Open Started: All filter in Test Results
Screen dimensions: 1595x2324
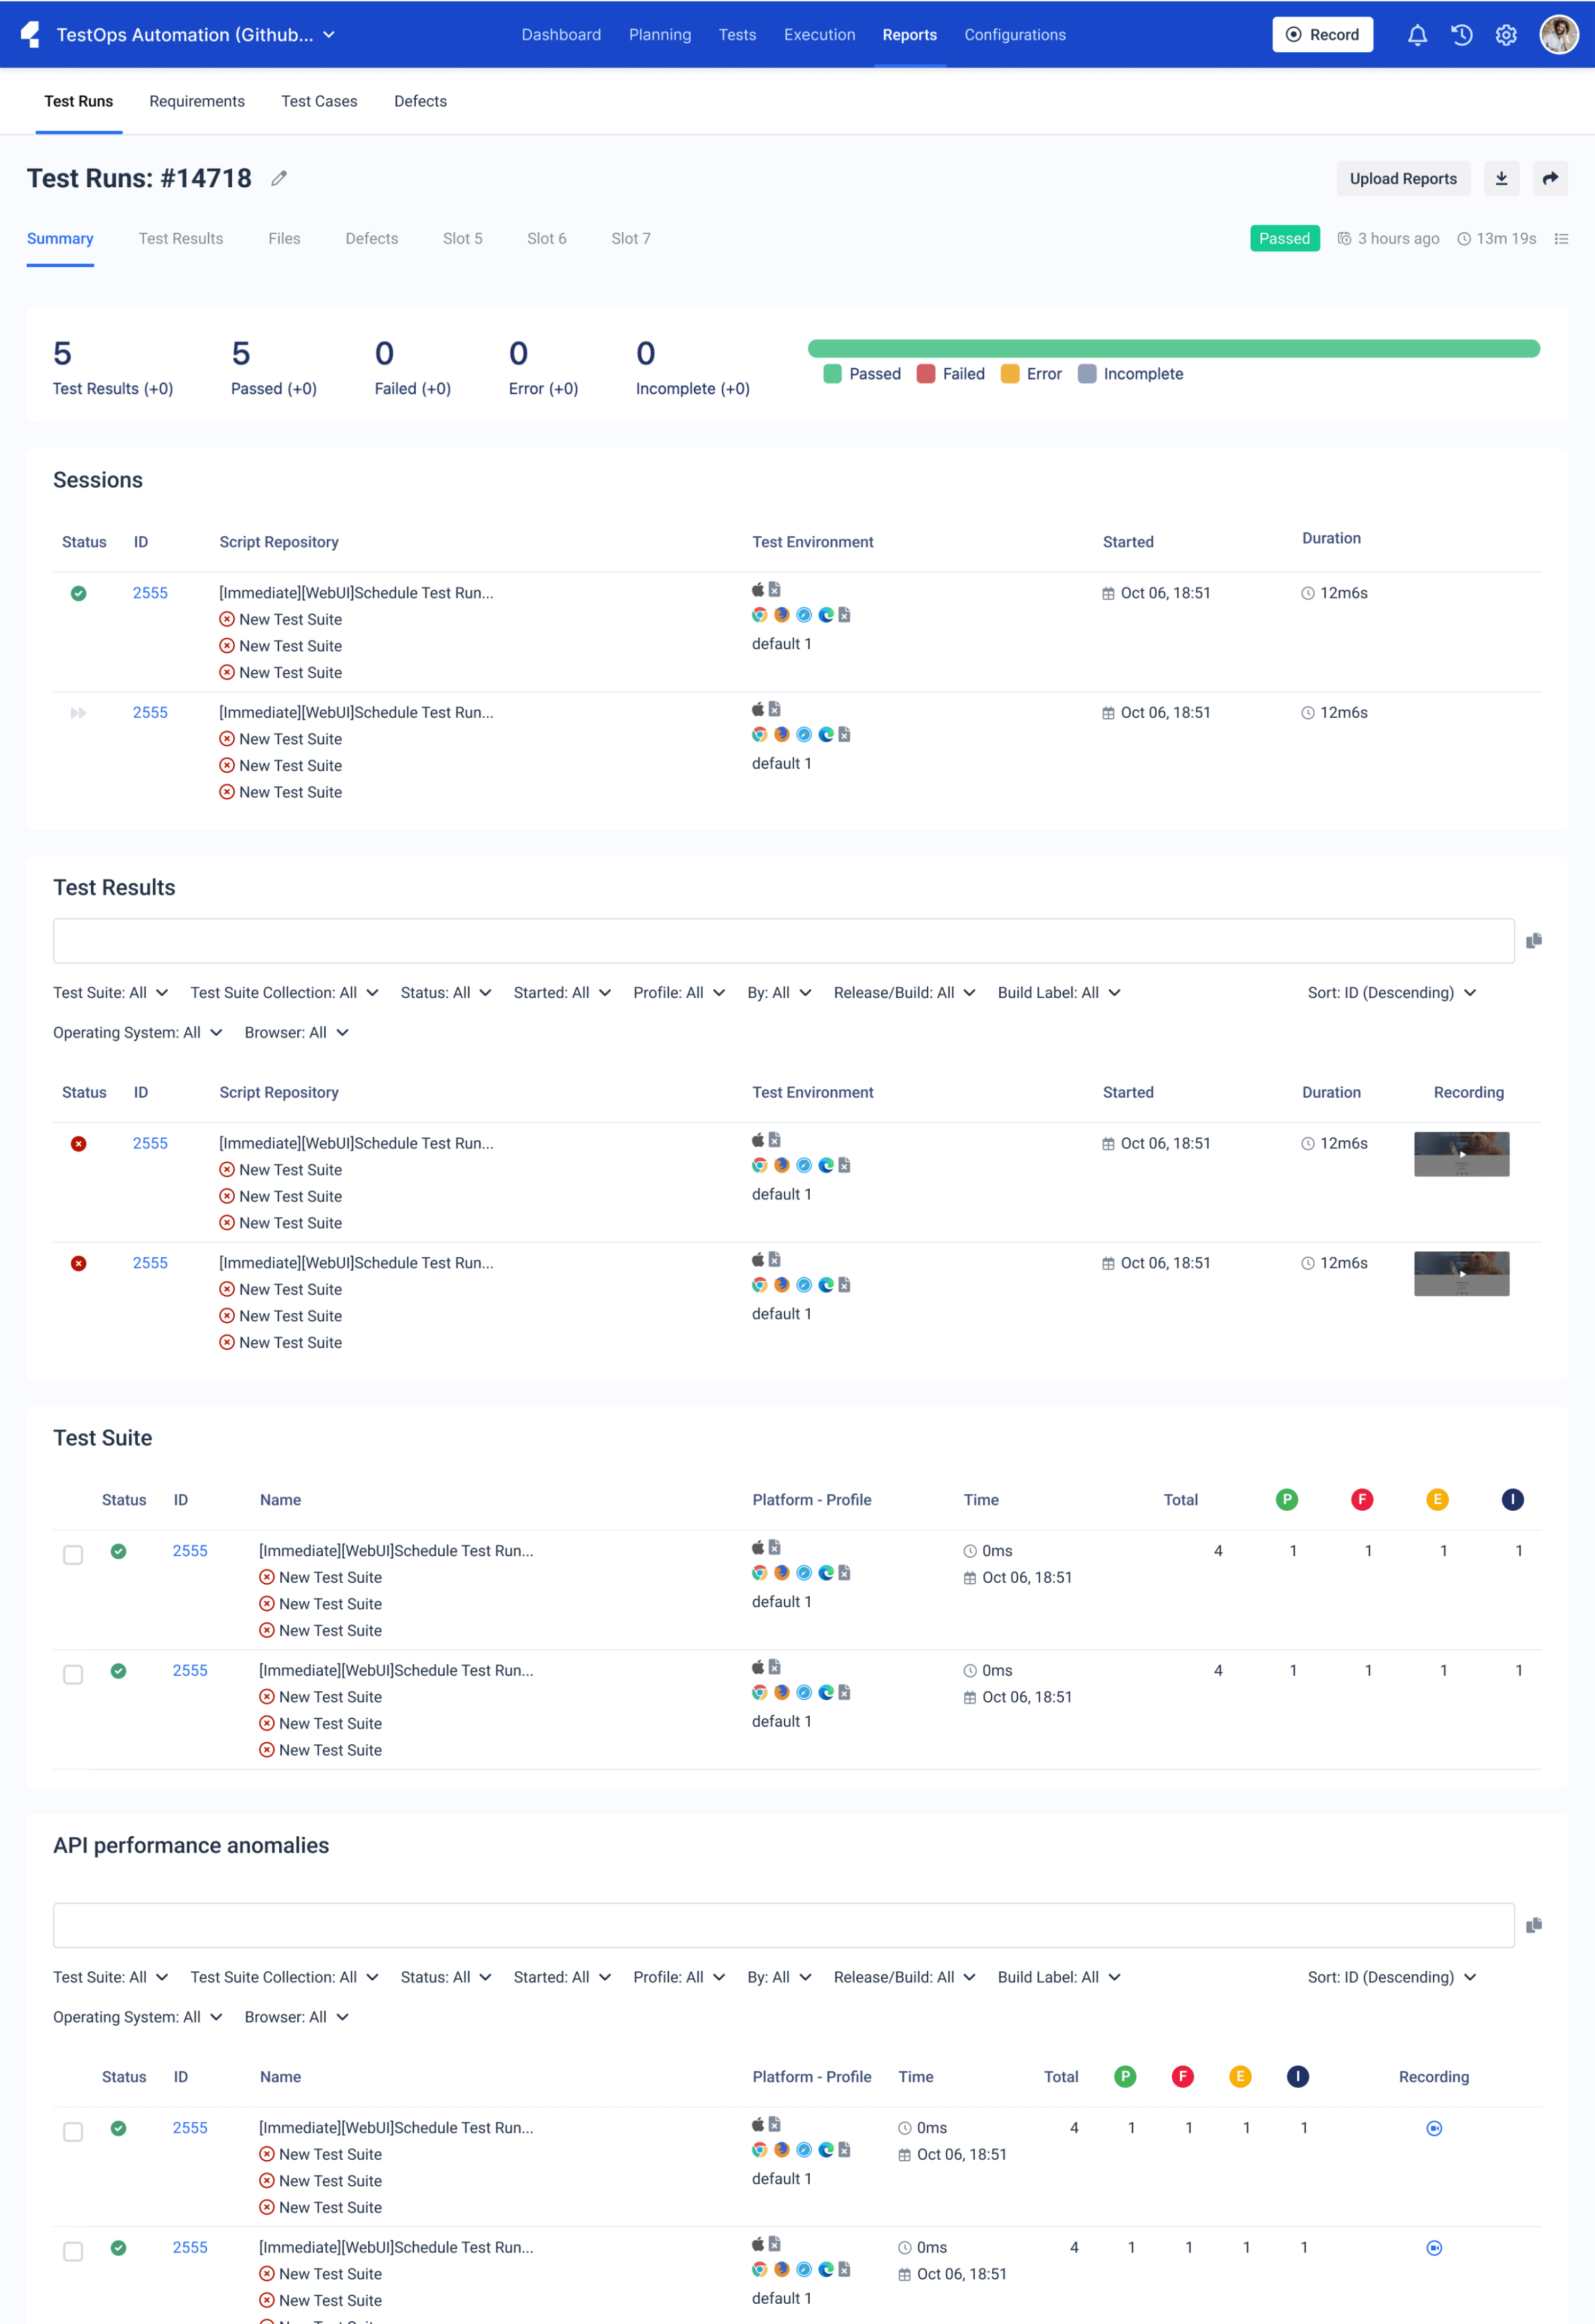click(x=562, y=993)
